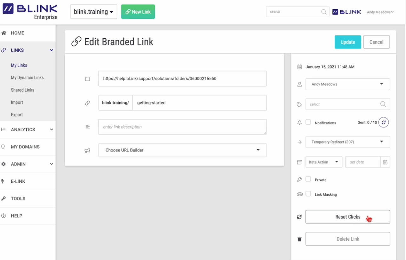Open the Temporary Redirect (307) dropdown
This screenshot has height=260, width=406.
[348, 142]
